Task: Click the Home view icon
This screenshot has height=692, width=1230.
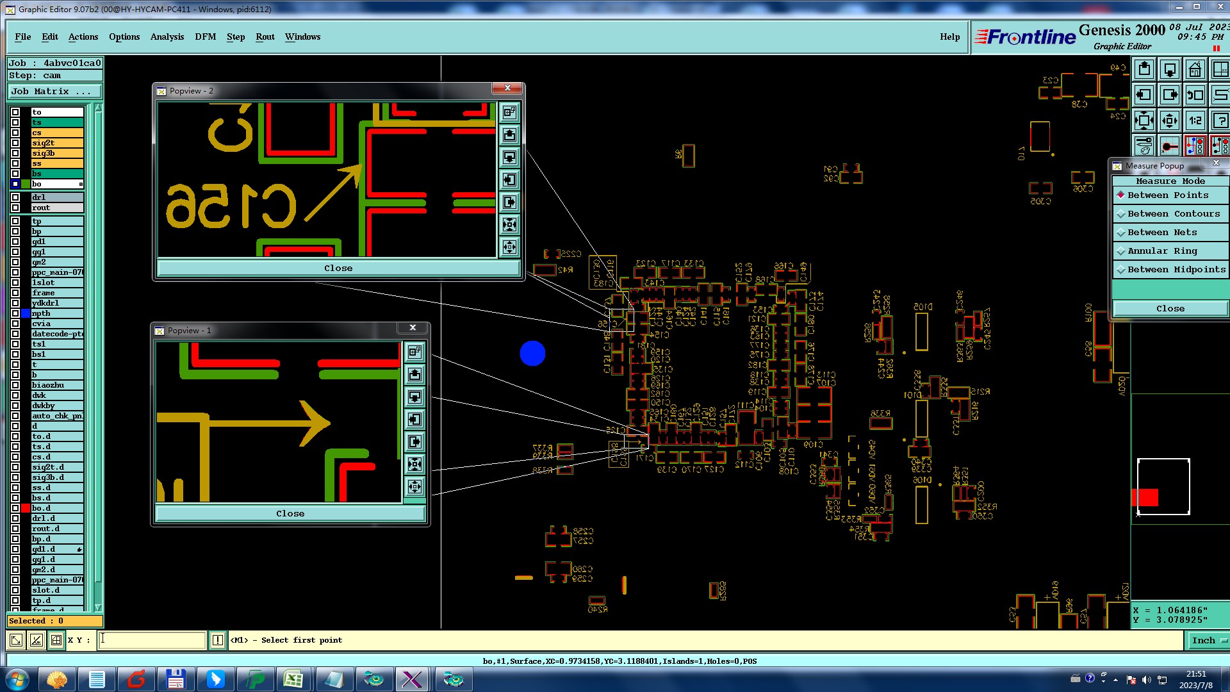Action: coord(1195,69)
